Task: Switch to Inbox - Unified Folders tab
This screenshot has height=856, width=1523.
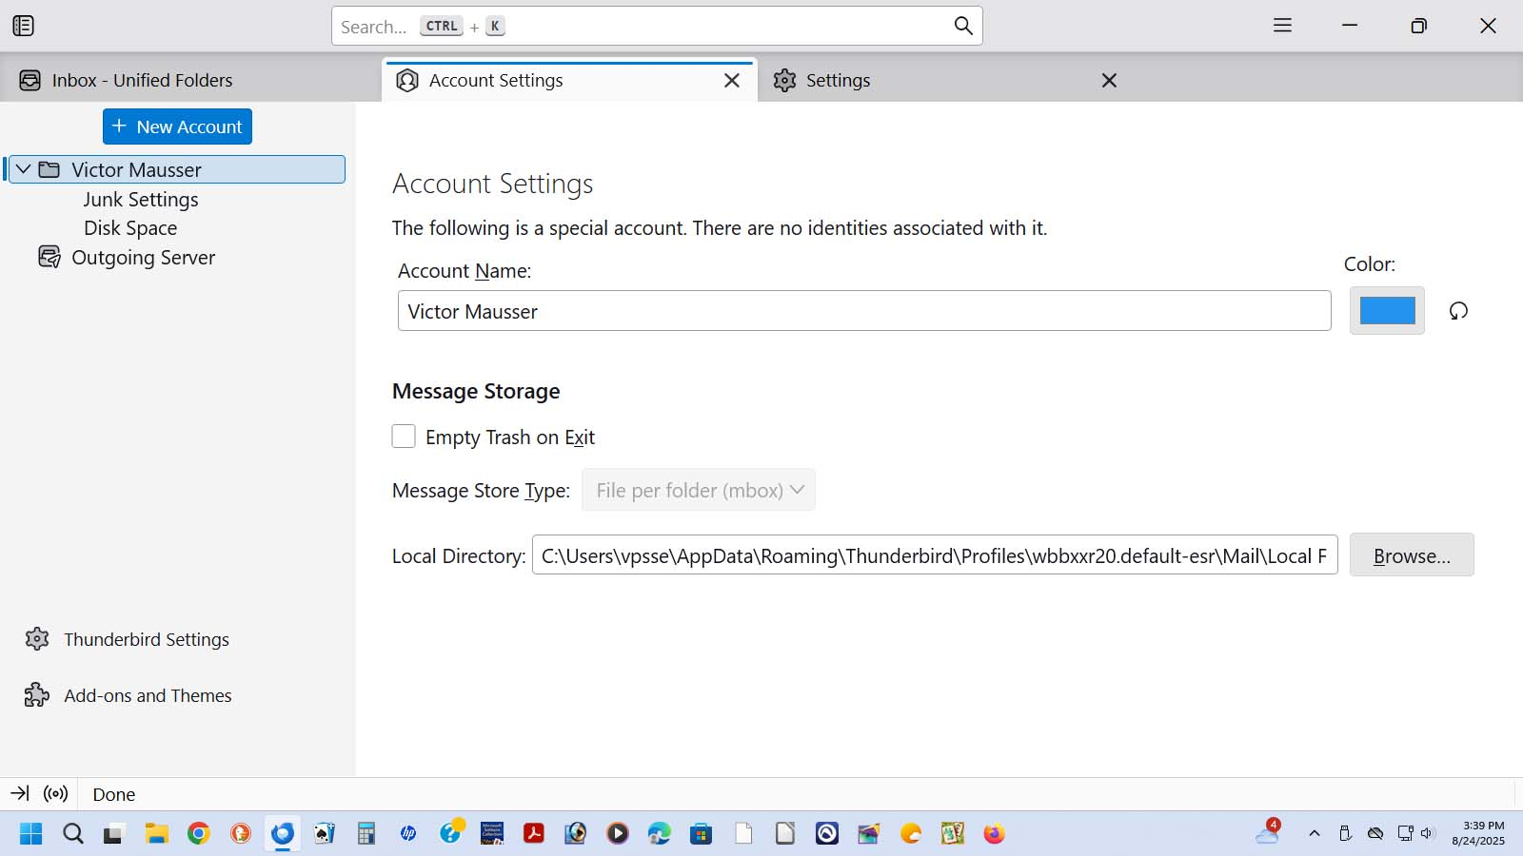Action: click(x=143, y=81)
